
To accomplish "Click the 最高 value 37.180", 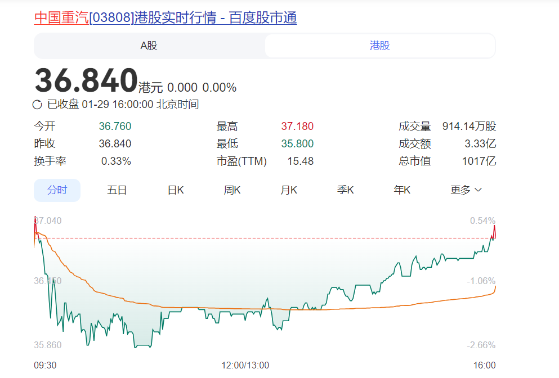I will click(x=297, y=127).
